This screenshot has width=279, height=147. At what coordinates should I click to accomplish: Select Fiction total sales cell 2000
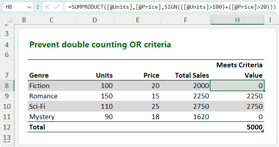(185, 85)
